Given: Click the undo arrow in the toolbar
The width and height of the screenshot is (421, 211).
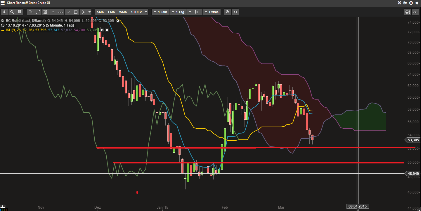Looking at the screenshot, I should pos(235,12).
